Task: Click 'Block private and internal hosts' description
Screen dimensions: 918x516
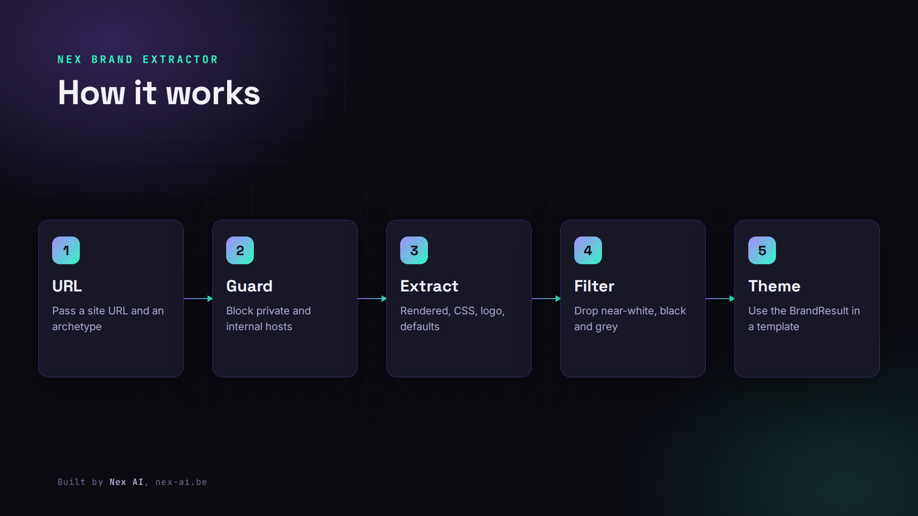Action: tap(268, 319)
